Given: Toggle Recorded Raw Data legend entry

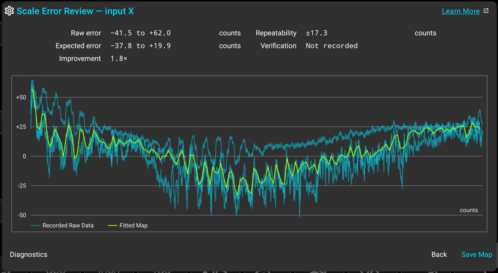Looking at the screenshot, I should coord(62,225).
